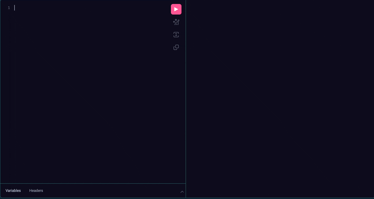Open the Headers tab
Screen dimensions: 374x199
coord(36,190)
